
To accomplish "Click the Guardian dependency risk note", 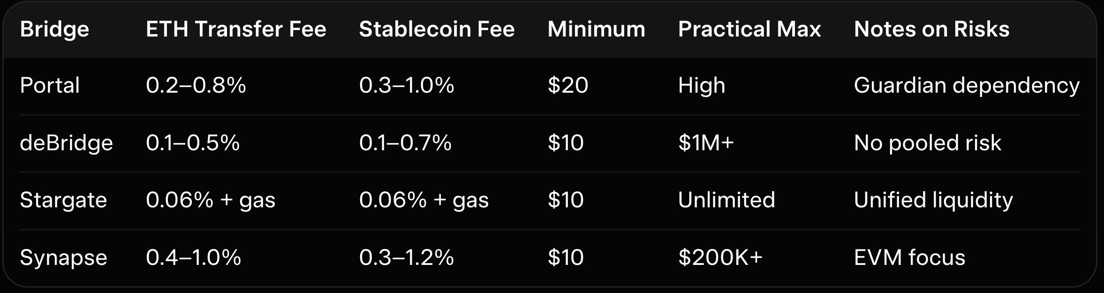I will point(967,86).
